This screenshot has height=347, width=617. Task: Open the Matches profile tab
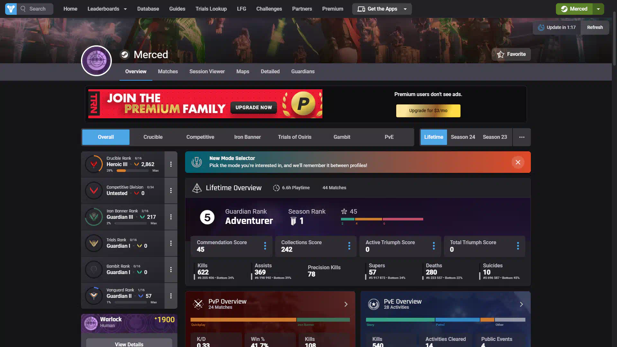pyautogui.click(x=168, y=72)
